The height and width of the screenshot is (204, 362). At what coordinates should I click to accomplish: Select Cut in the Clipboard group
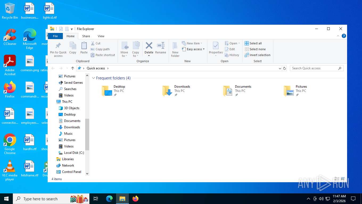click(x=96, y=43)
